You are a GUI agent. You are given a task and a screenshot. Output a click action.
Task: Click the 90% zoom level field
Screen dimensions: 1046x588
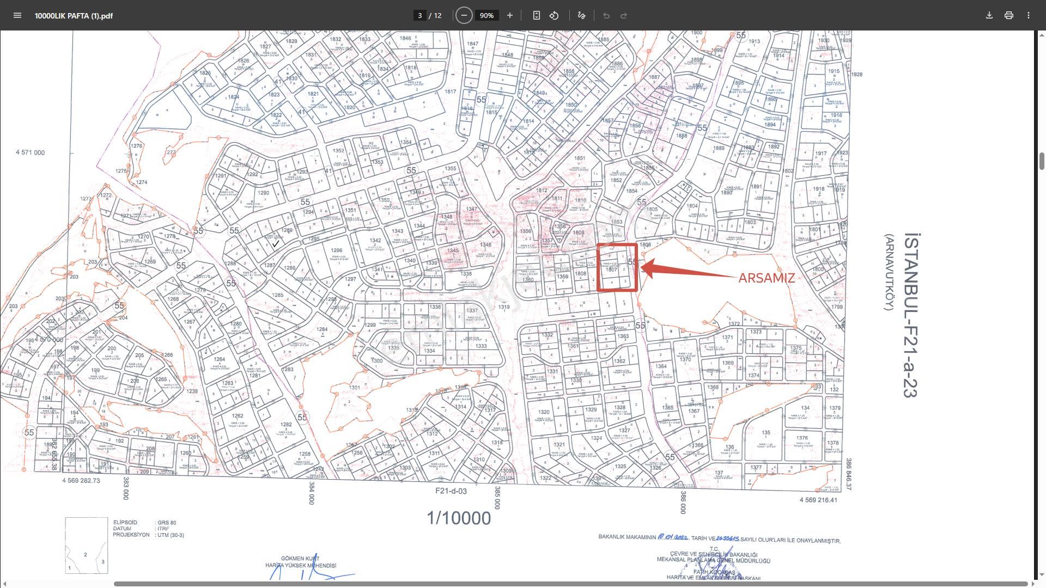click(x=486, y=15)
